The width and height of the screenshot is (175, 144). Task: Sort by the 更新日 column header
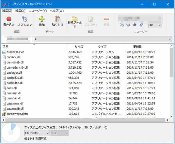click(147, 46)
